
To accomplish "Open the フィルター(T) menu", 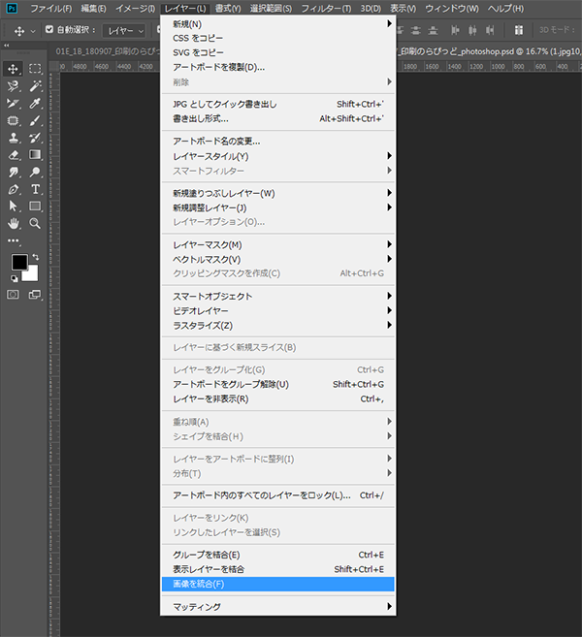I will 326,8.
